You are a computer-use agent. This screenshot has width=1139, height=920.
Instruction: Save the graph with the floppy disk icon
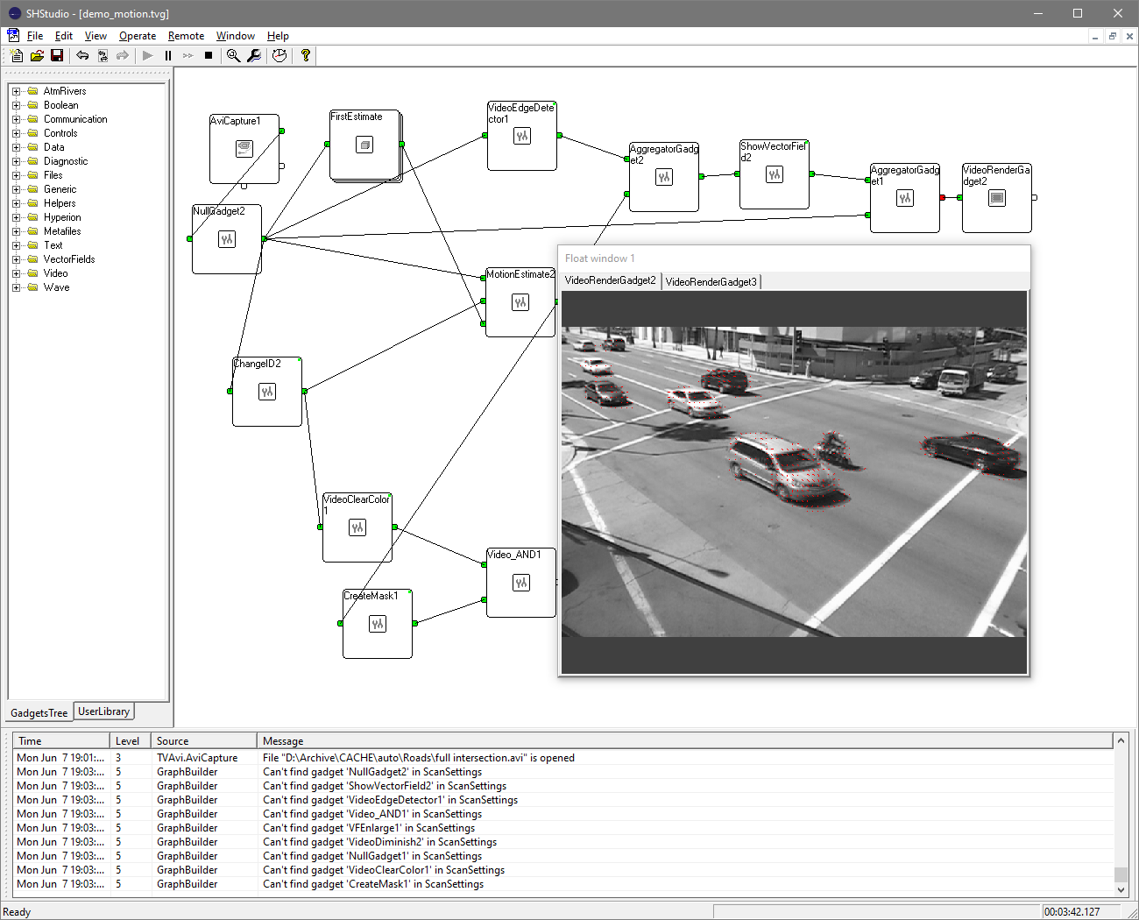point(57,55)
